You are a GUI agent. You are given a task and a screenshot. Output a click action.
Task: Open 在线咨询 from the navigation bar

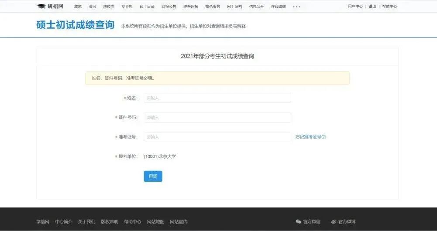278,7
